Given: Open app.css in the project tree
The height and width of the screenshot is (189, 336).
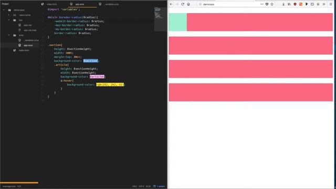Looking at the screenshot, I should [28, 25].
